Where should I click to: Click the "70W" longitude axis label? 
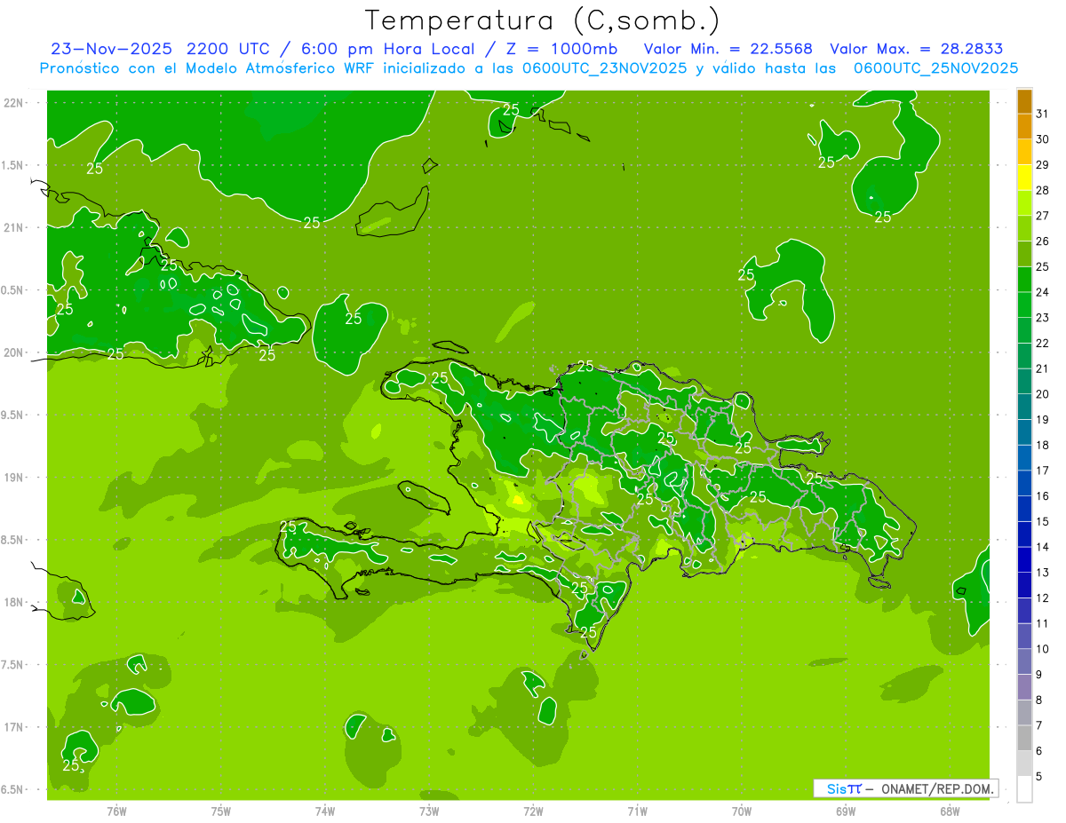tap(742, 811)
